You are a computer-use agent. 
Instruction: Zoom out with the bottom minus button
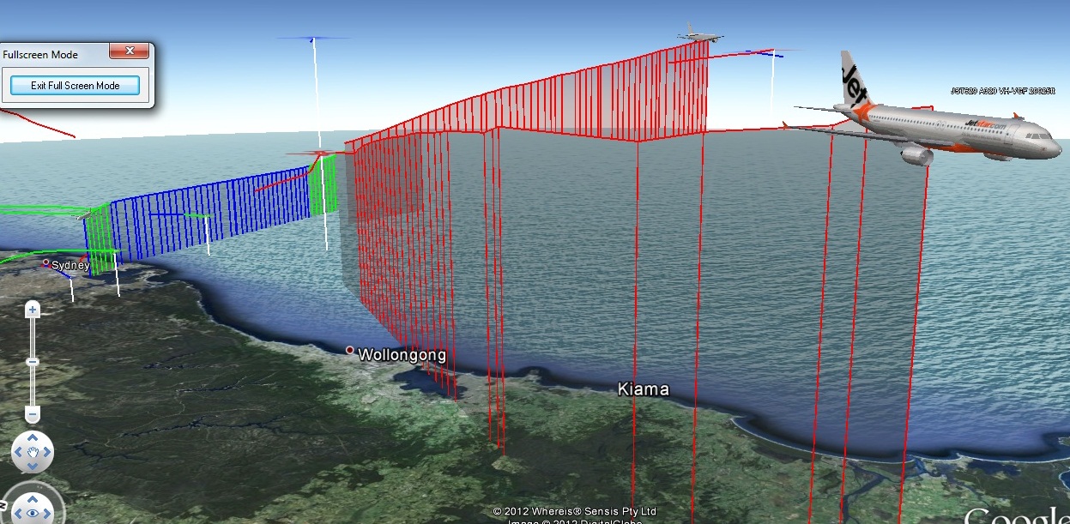[33, 415]
